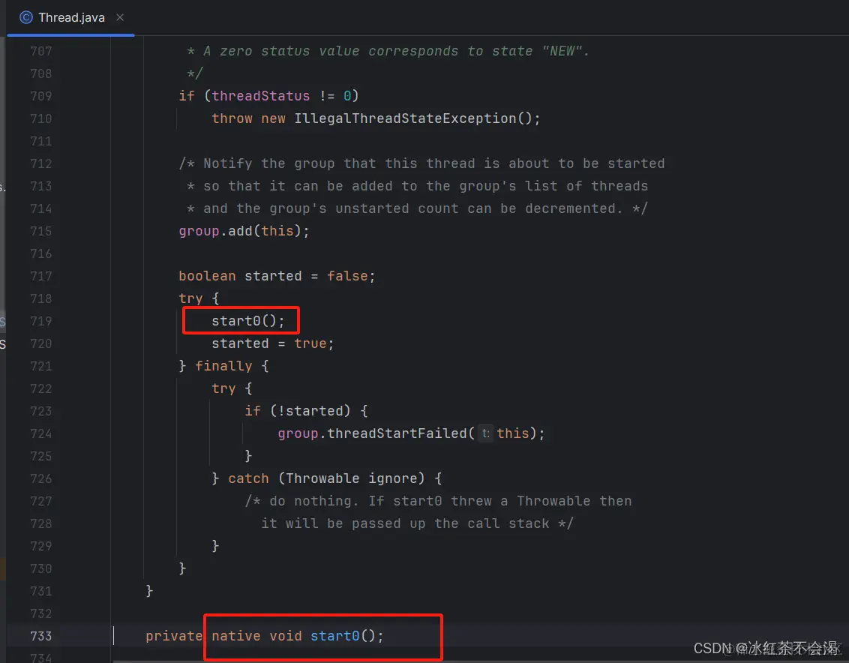
Task: Click outer 'try {' on line 718
Action: pos(199,298)
